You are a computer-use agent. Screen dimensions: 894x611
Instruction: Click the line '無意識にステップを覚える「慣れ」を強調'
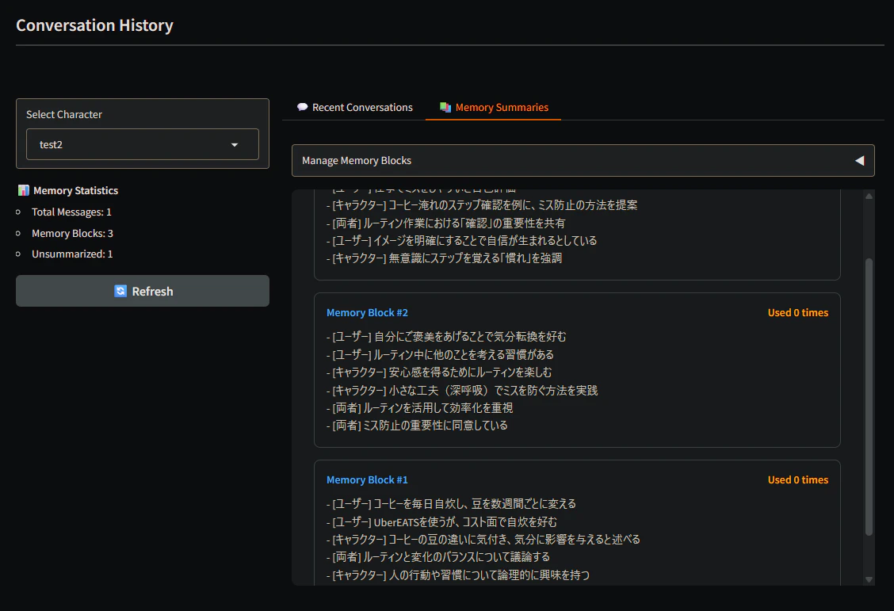coord(444,258)
